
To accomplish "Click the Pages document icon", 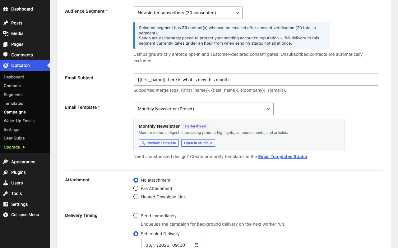I will coord(6,44).
